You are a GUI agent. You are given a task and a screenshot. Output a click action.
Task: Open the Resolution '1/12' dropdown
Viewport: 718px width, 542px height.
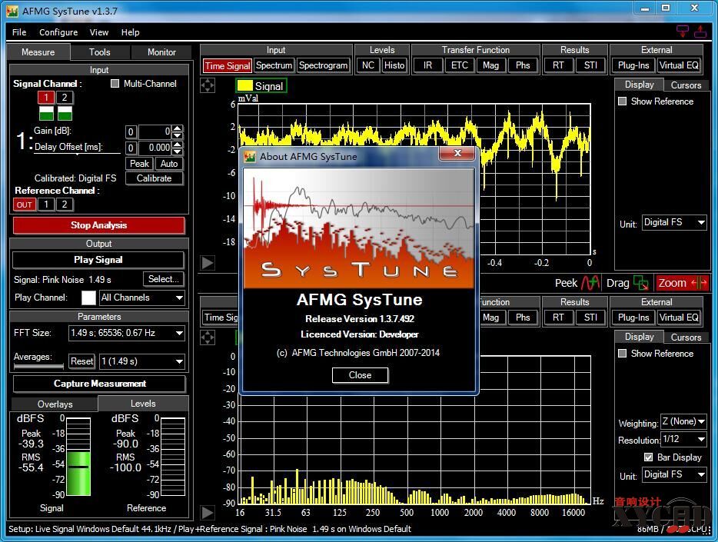[683, 439]
